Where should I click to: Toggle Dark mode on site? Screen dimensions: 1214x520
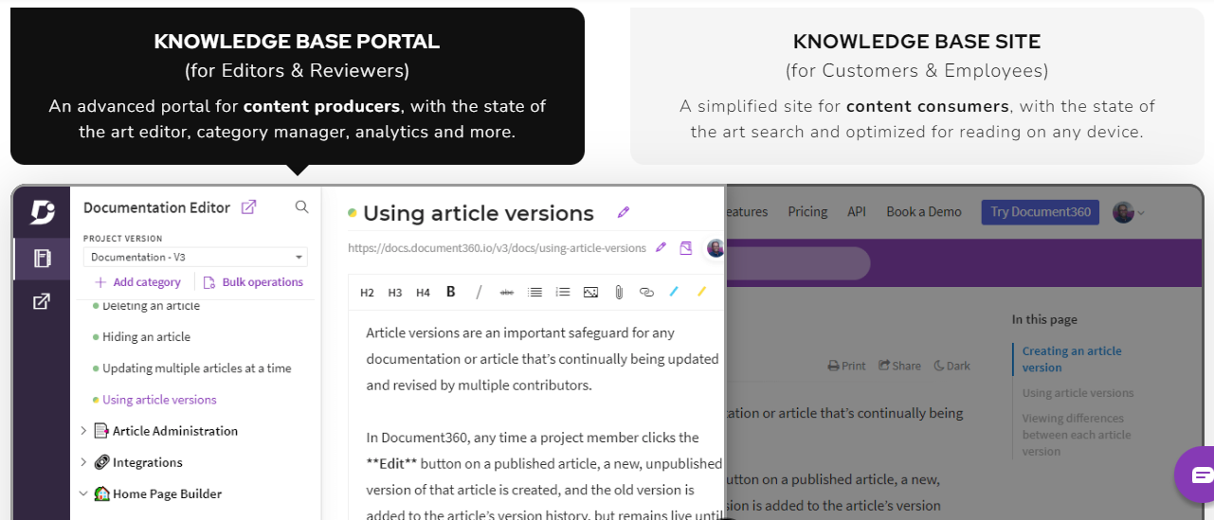tap(951, 366)
